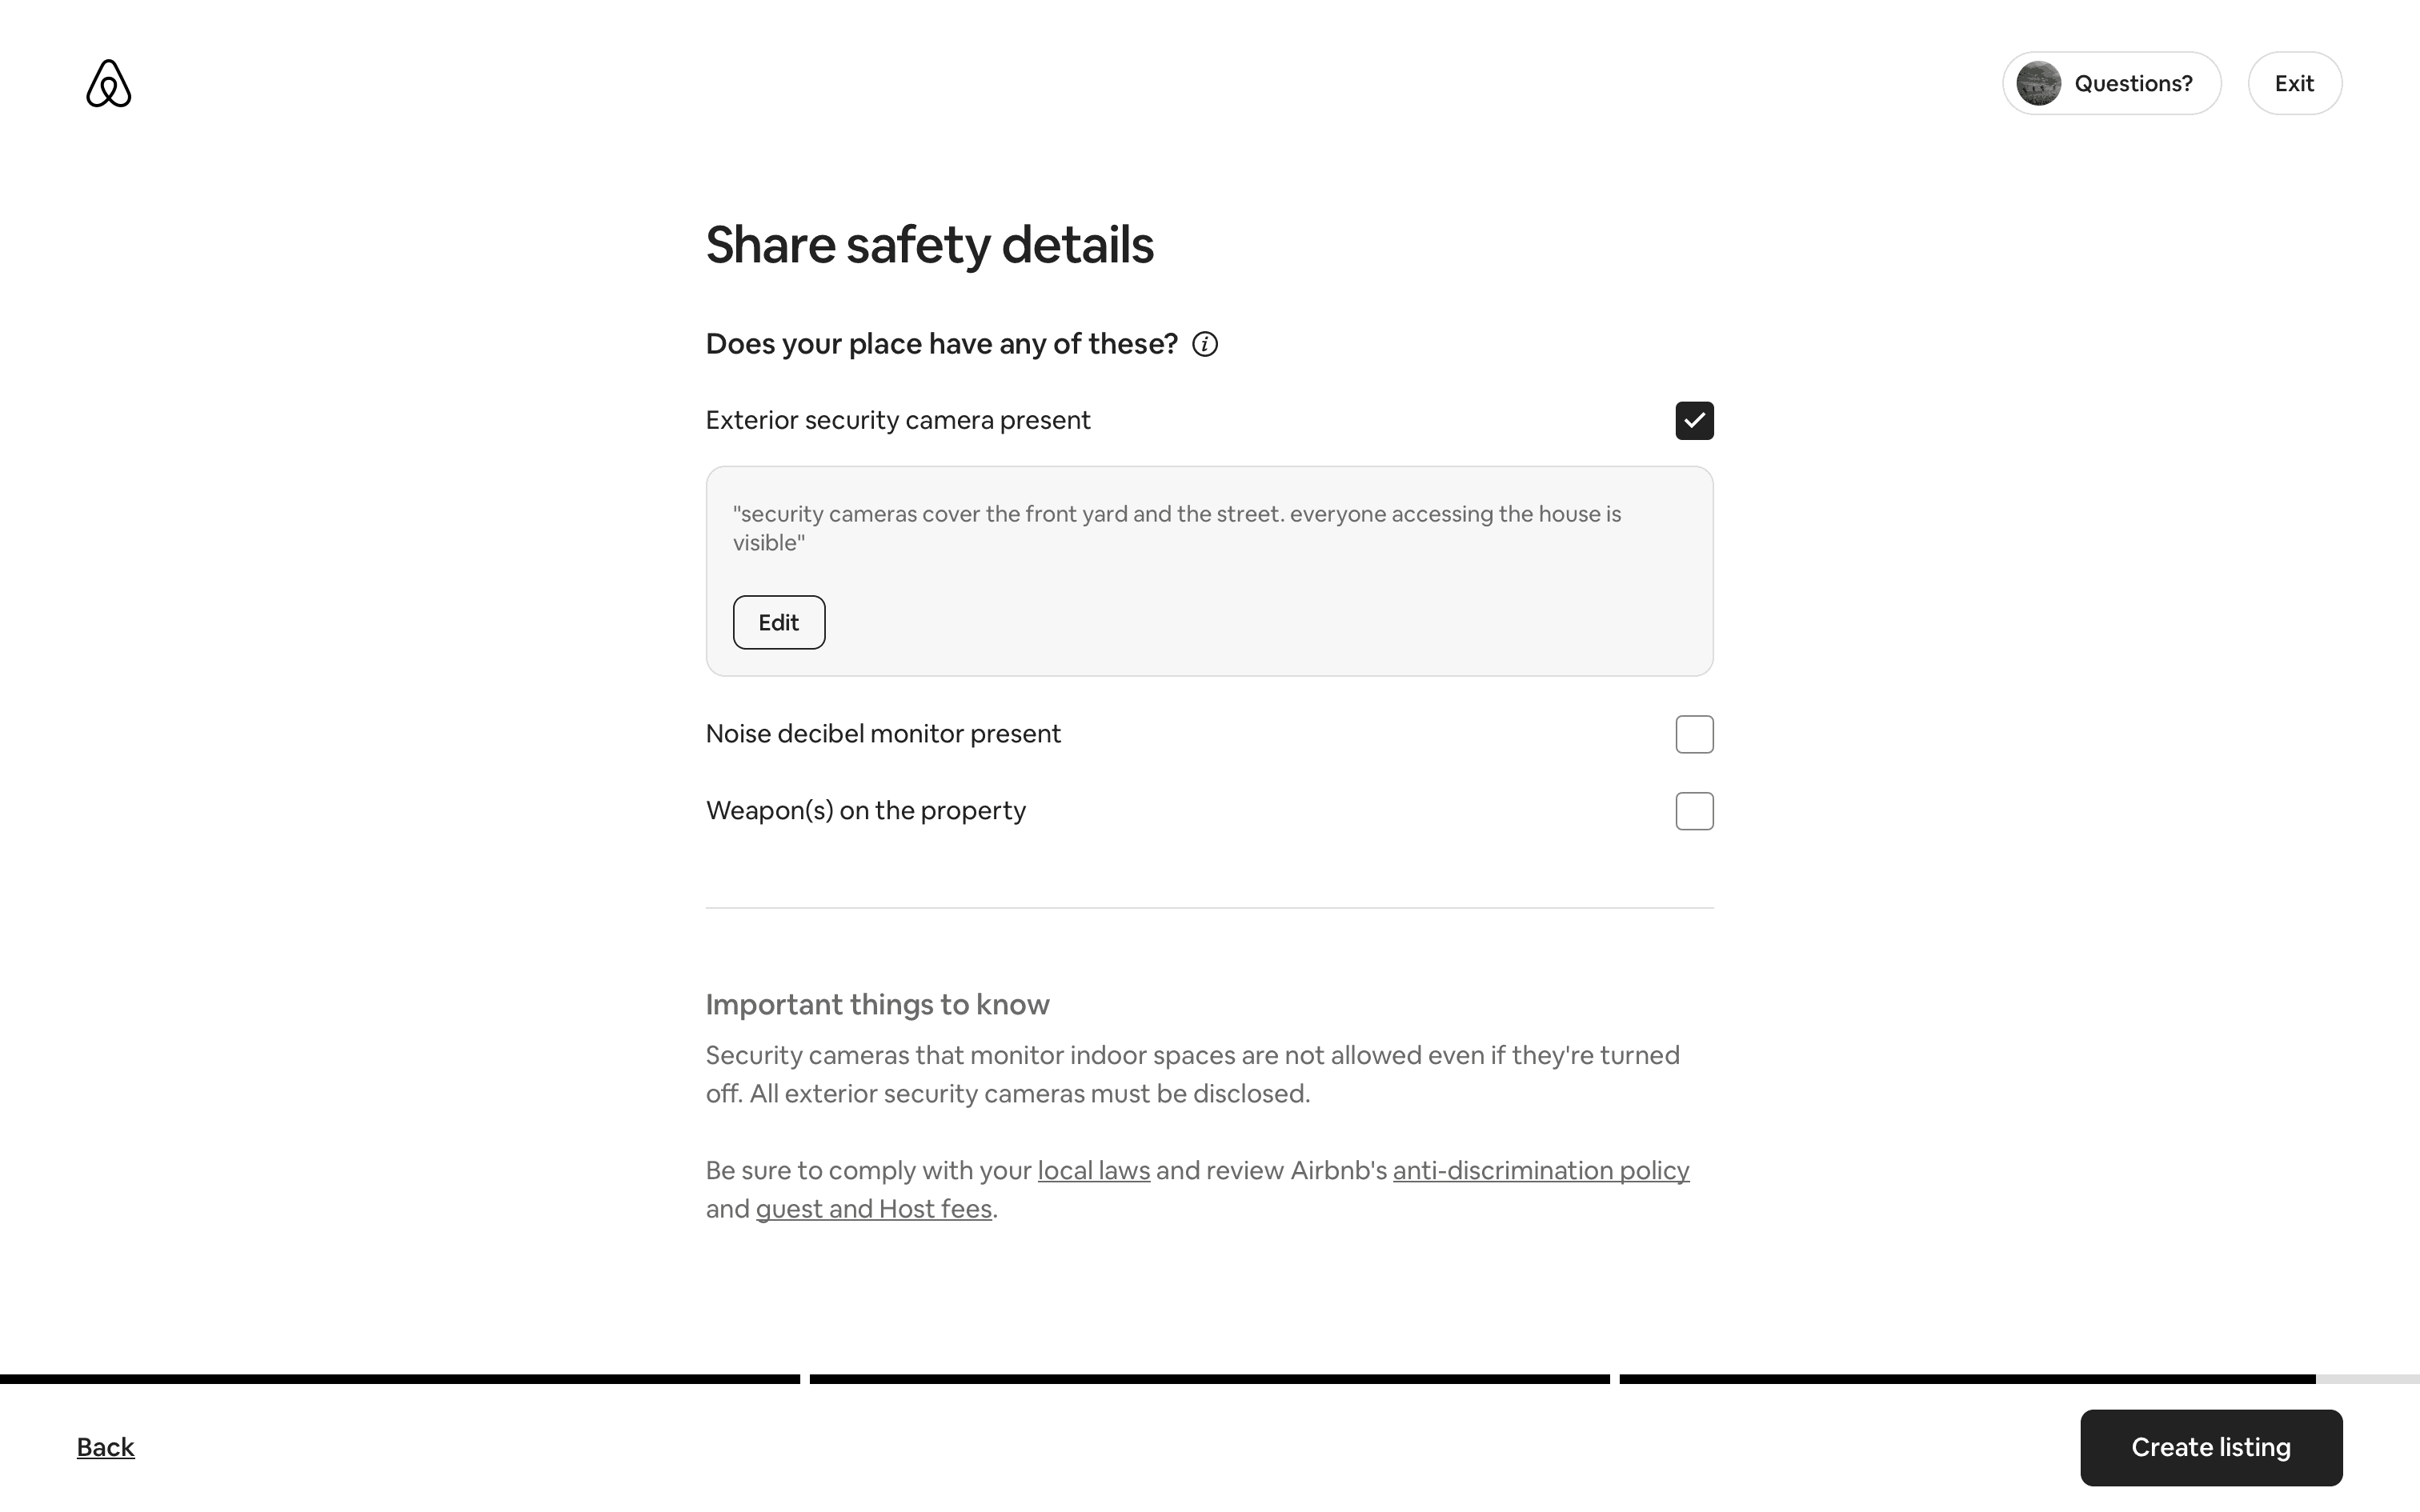The height and width of the screenshot is (1512, 2420).
Task: Click the Airbnb logo icon
Action: 108,83
